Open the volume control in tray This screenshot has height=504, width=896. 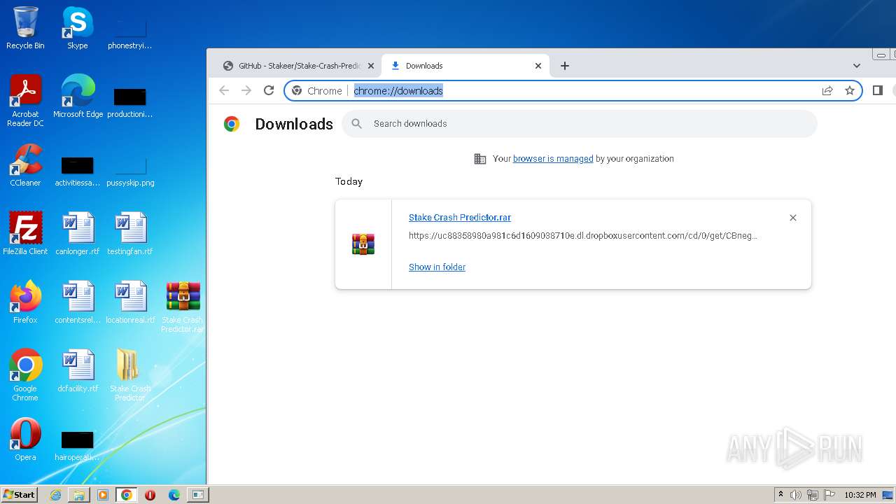(x=796, y=495)
